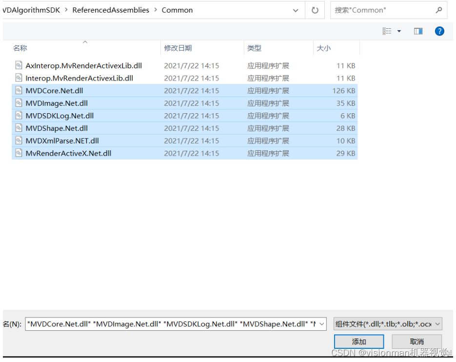Click the 添加 button

point(359,342)
